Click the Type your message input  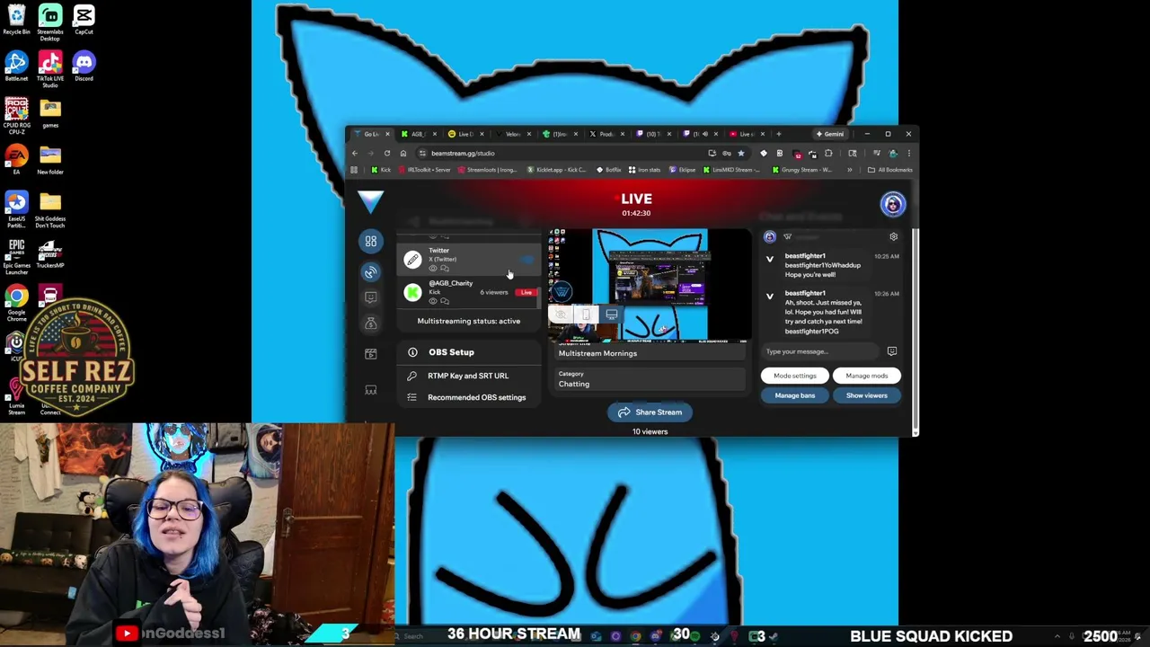coord(822,351)
